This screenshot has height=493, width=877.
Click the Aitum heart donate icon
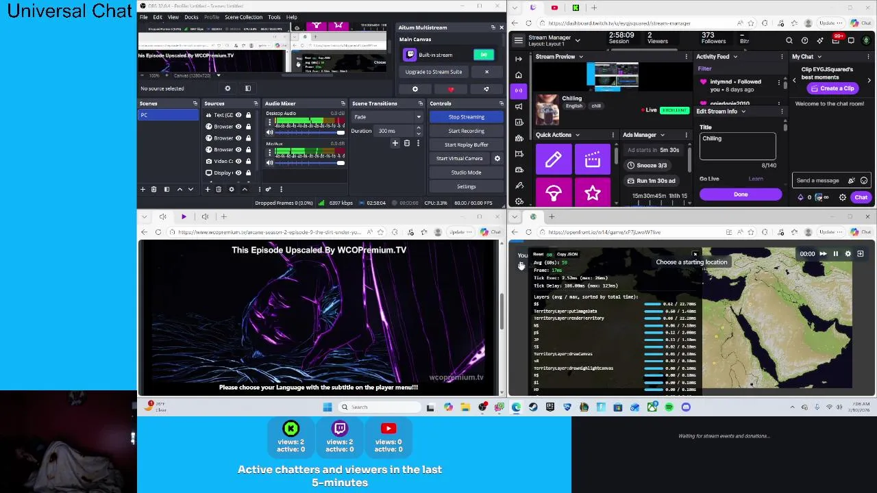point(450,89)
